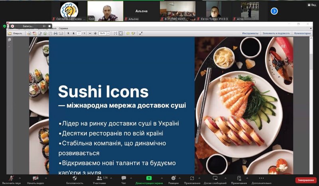This screenshot has height=186, width=319.
Task: Open Reactions smiley icon
Action: [173, 178]
